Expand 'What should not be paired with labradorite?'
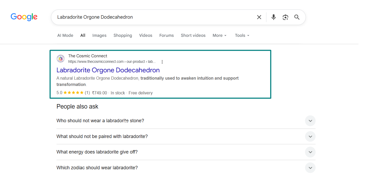This screenshot has width=370, height=184. (186, 136)
